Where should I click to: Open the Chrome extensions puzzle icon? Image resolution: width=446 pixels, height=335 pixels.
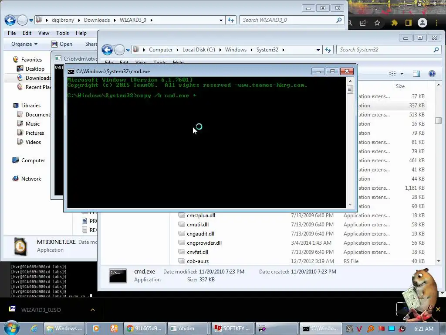pos(394,23)
